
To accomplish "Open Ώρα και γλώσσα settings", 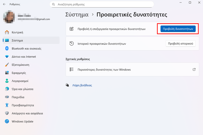I will (22, 89).
